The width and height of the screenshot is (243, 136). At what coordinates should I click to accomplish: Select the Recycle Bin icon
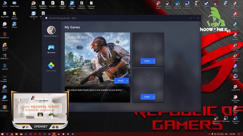5,14
